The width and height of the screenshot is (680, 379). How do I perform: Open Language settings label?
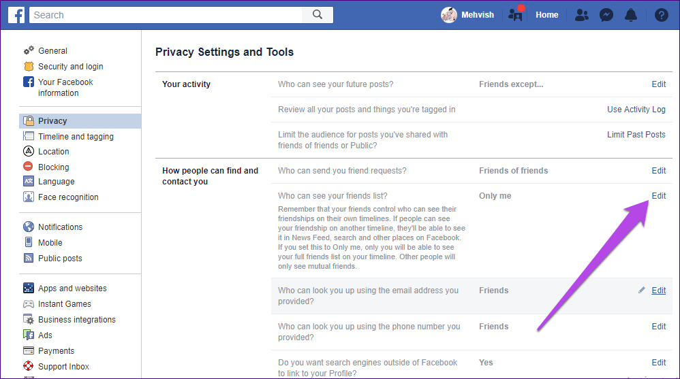[57, 182]
